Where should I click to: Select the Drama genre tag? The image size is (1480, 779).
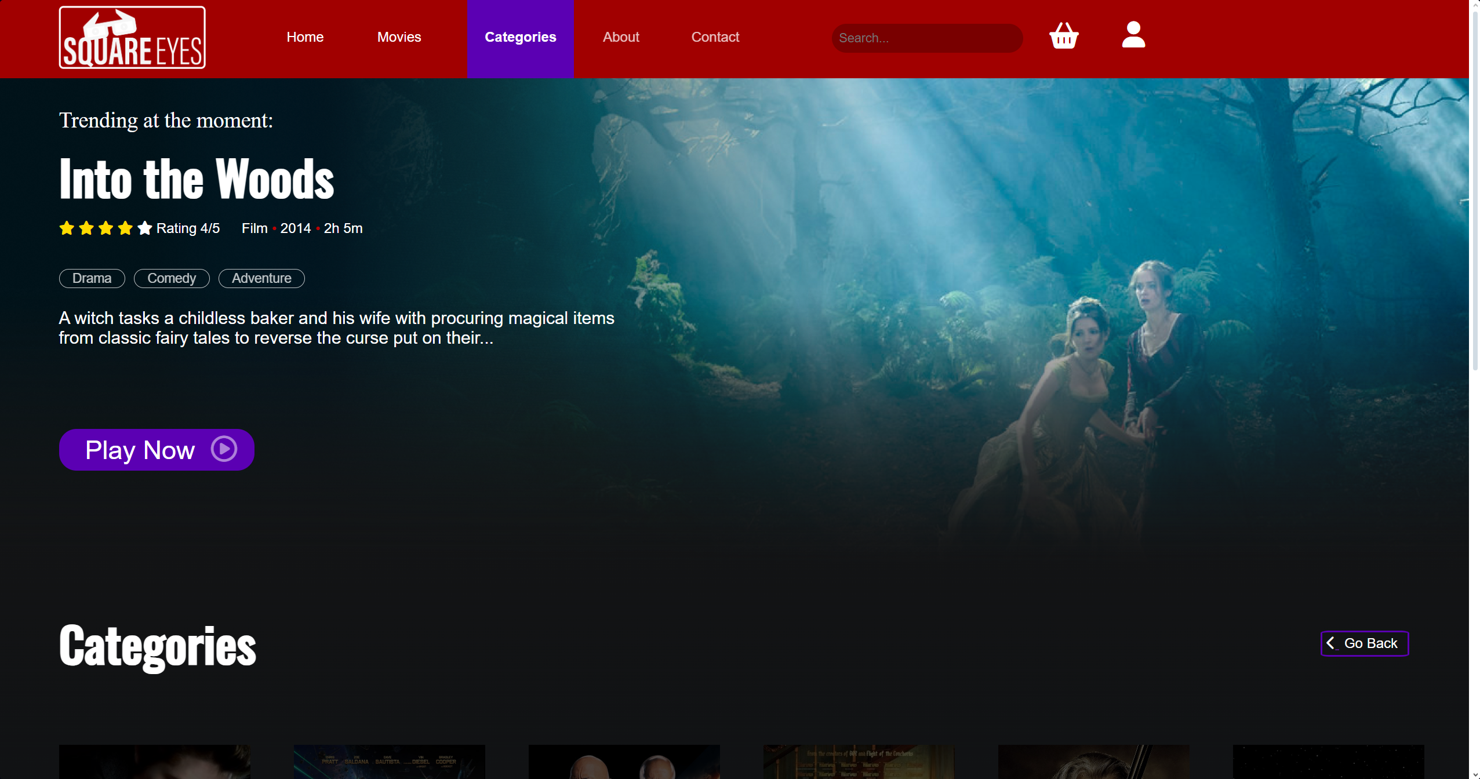coord(91,278)
